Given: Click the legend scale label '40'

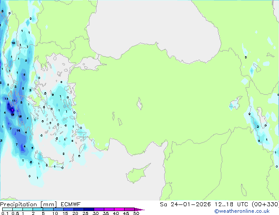Looking at the screenshot, I should tap(116, 213).
